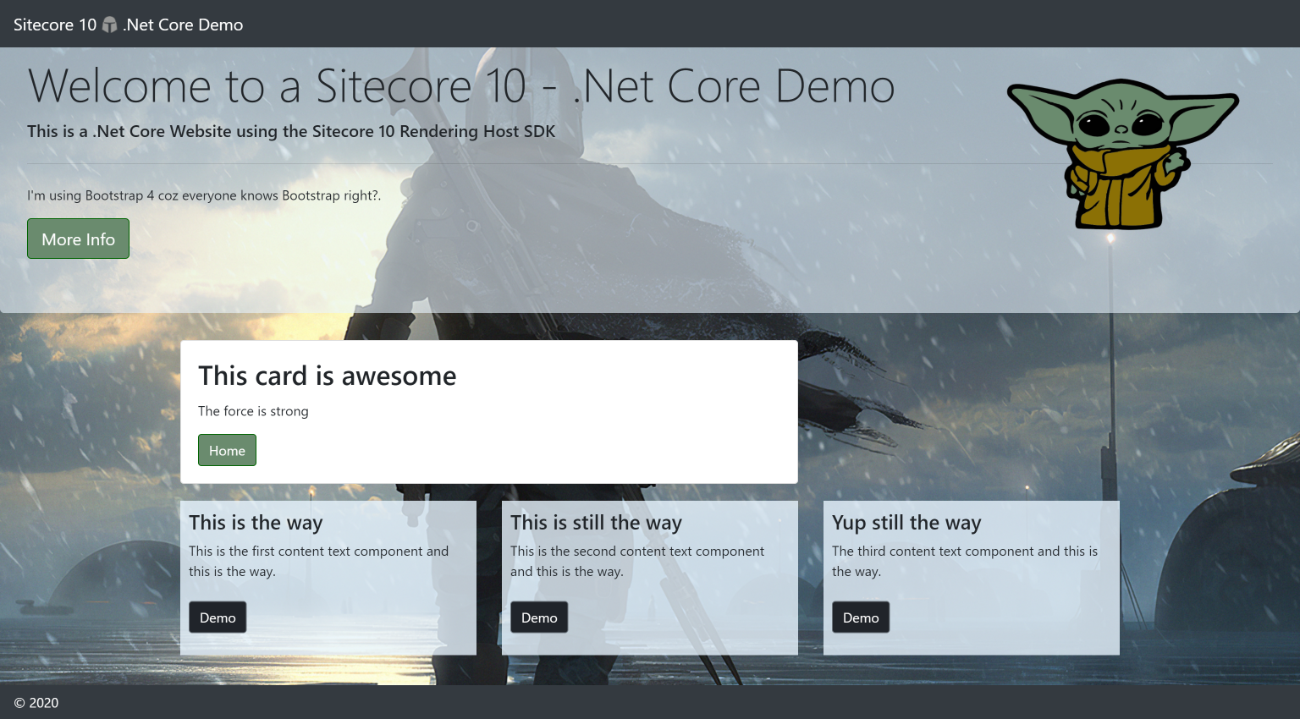This screenshot has height=719, width=1300.
Task: Click the green More Info button
Action: (78, 239)
